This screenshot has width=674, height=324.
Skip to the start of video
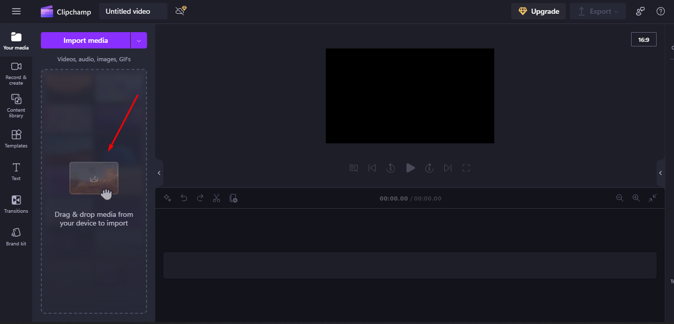click(x=372, y=168)
